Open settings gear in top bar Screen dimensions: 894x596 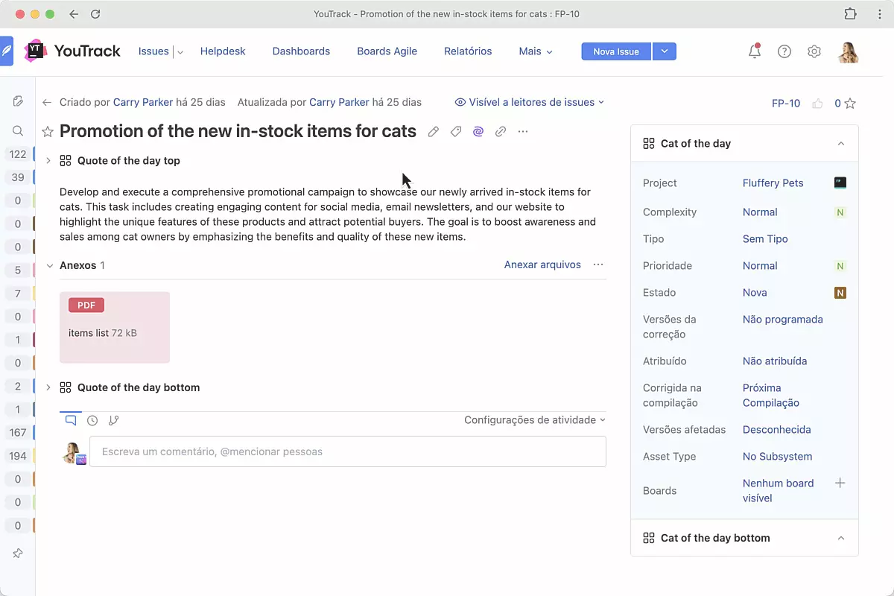814,51
